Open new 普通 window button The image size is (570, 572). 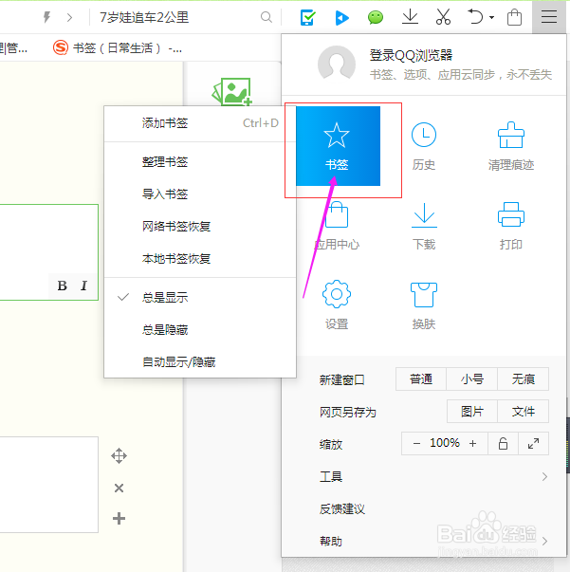coord(421,379)
